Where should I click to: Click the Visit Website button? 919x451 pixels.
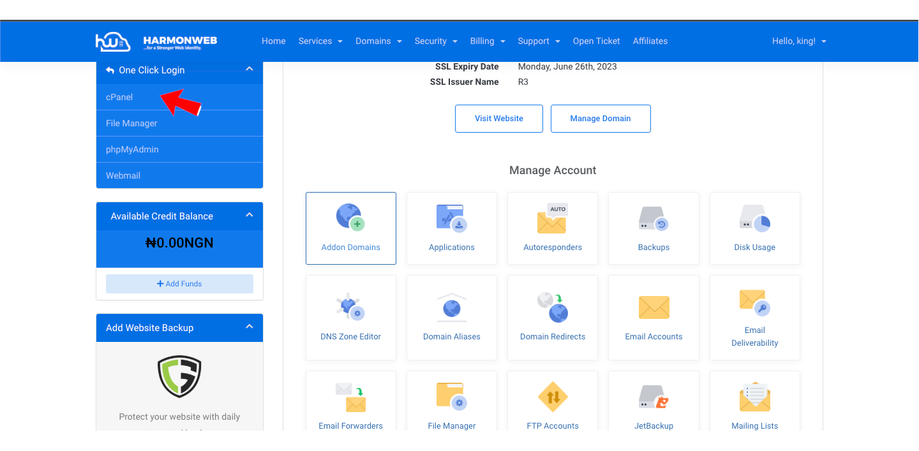498,119
